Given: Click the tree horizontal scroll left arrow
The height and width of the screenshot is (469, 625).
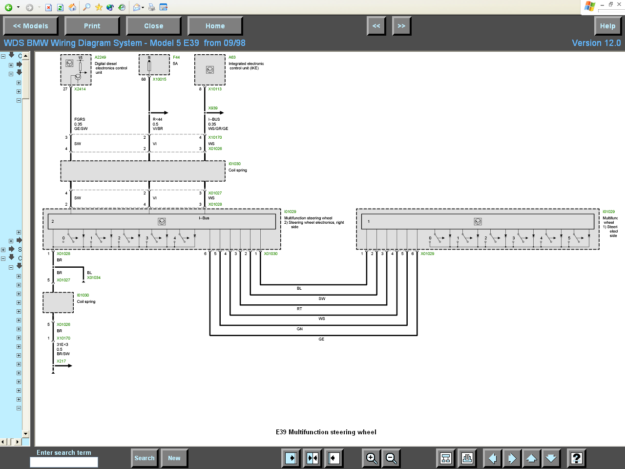Looking at the screenshot, I should pos(3,442).
